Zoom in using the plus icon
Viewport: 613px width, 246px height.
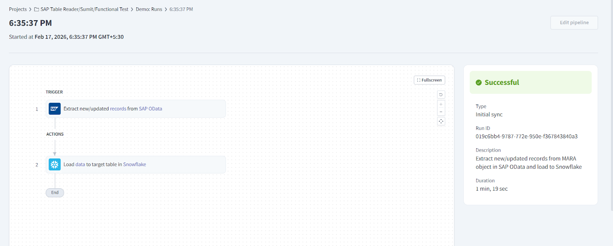tap(441, 104)
